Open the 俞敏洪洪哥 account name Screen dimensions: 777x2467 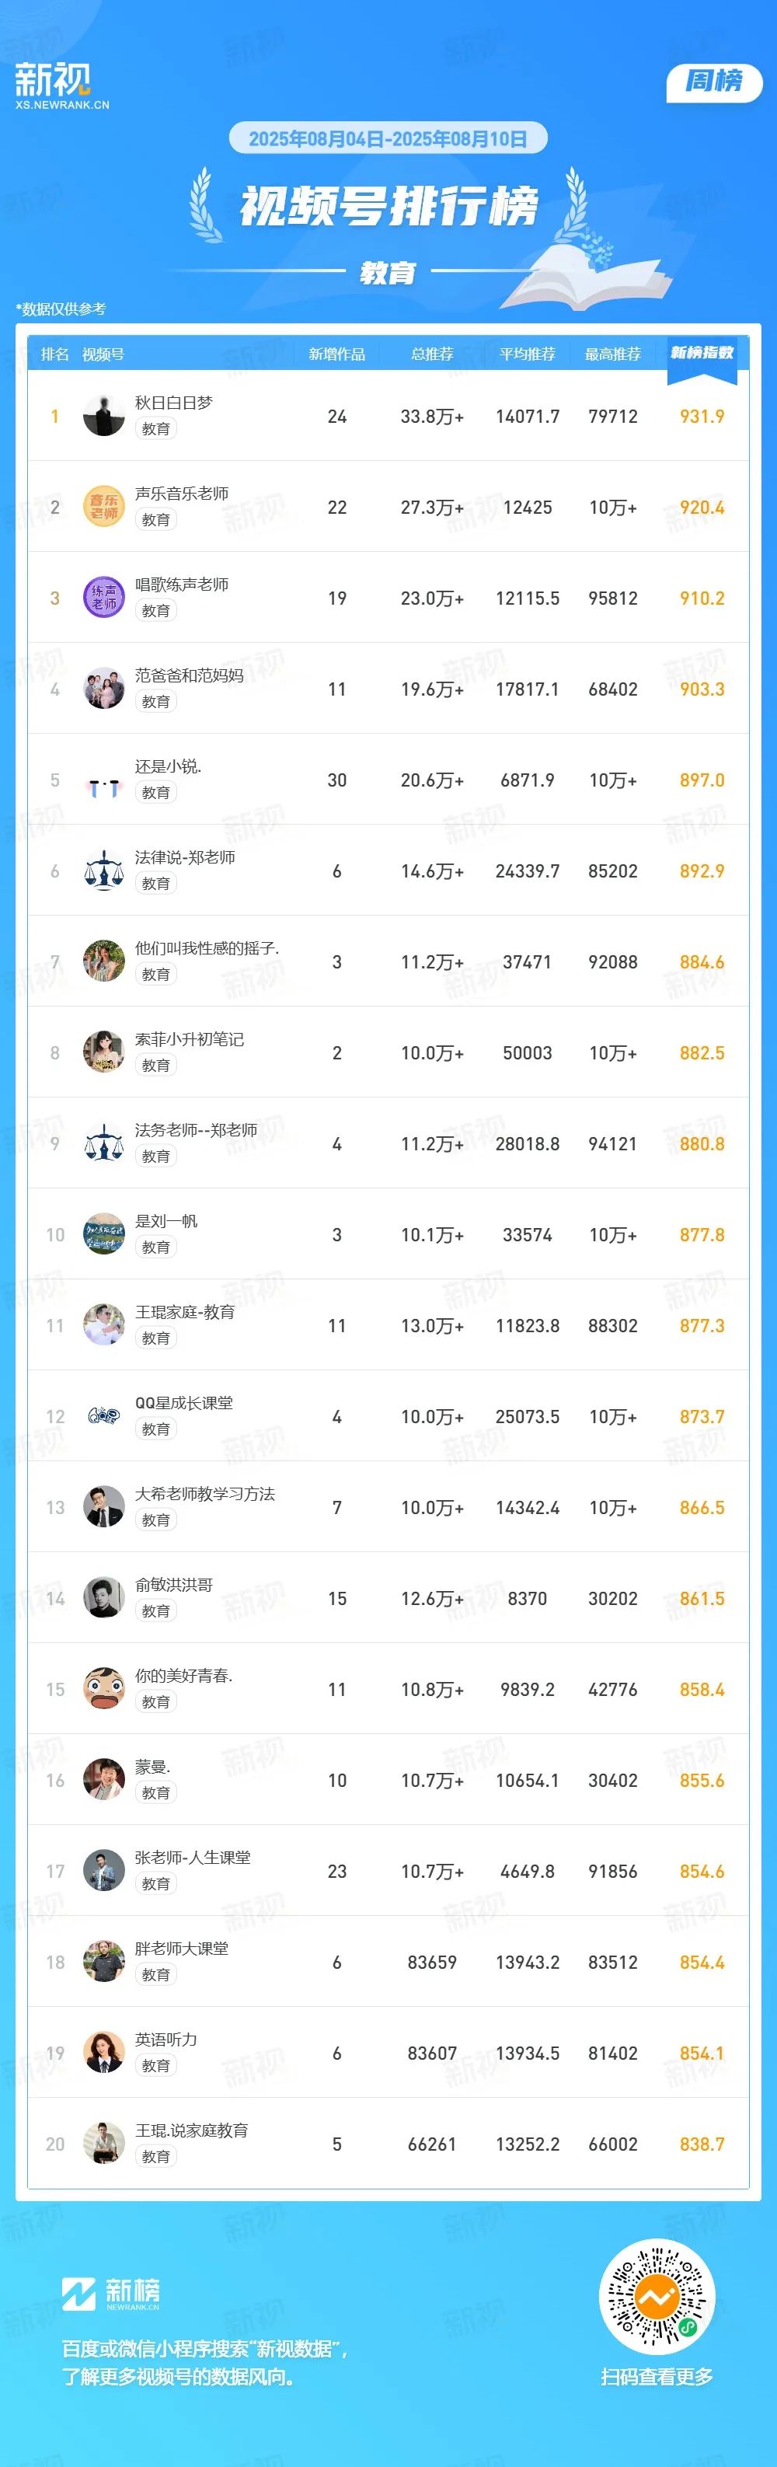pos(174,1585)
